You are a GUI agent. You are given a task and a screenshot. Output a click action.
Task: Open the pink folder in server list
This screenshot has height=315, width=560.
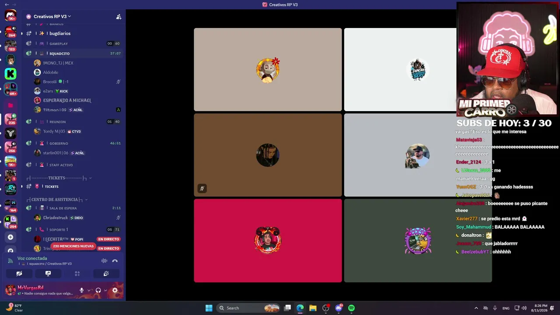[x=10, y=105]
